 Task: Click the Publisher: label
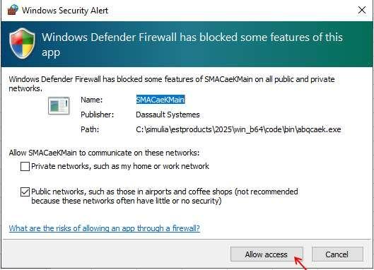98,115
